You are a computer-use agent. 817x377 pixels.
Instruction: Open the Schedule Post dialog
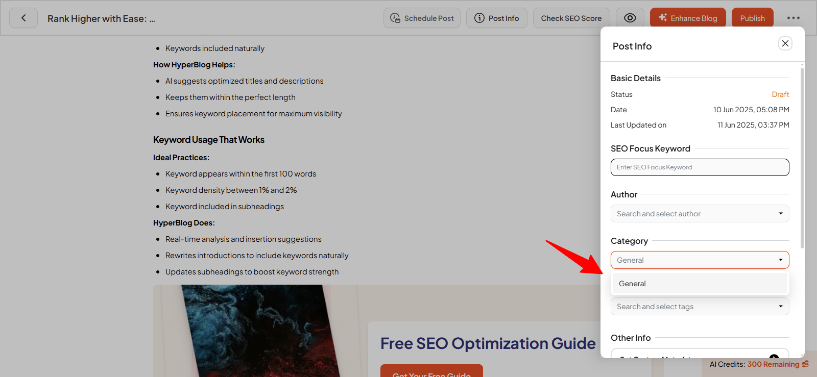[x=422, y=18]
